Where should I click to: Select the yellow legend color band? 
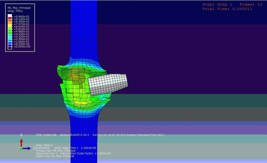(10, 27)
